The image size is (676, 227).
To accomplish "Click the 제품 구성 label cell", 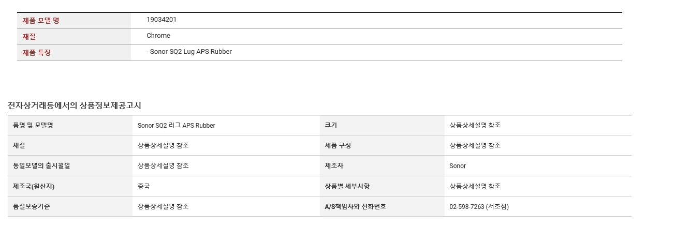I will tap(382, 145).
